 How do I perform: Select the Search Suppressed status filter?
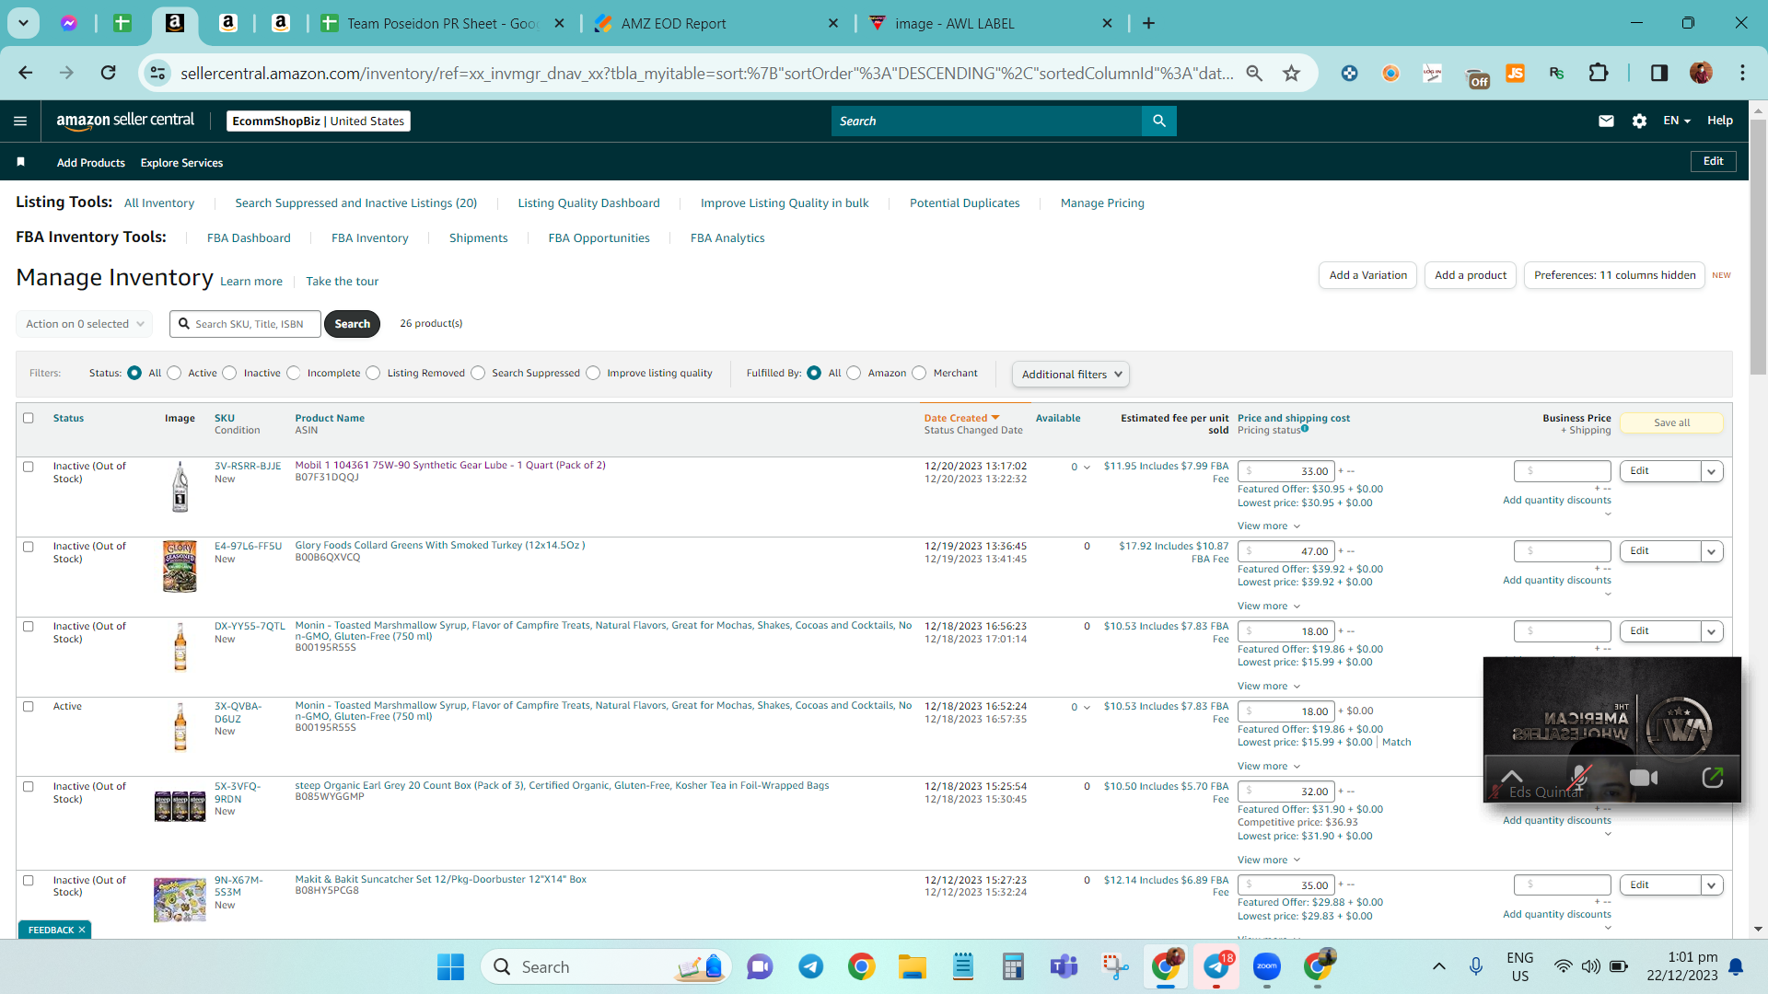[x=478, y=373]
